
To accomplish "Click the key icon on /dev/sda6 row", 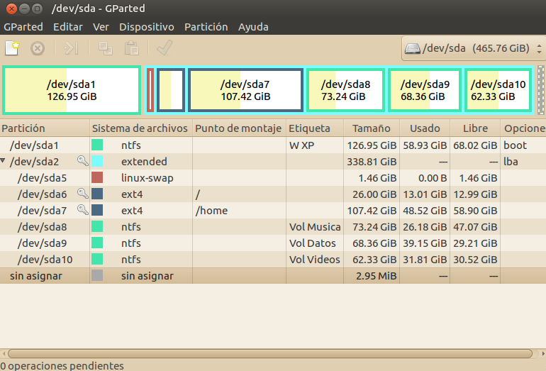I will (x=82, y=194).
